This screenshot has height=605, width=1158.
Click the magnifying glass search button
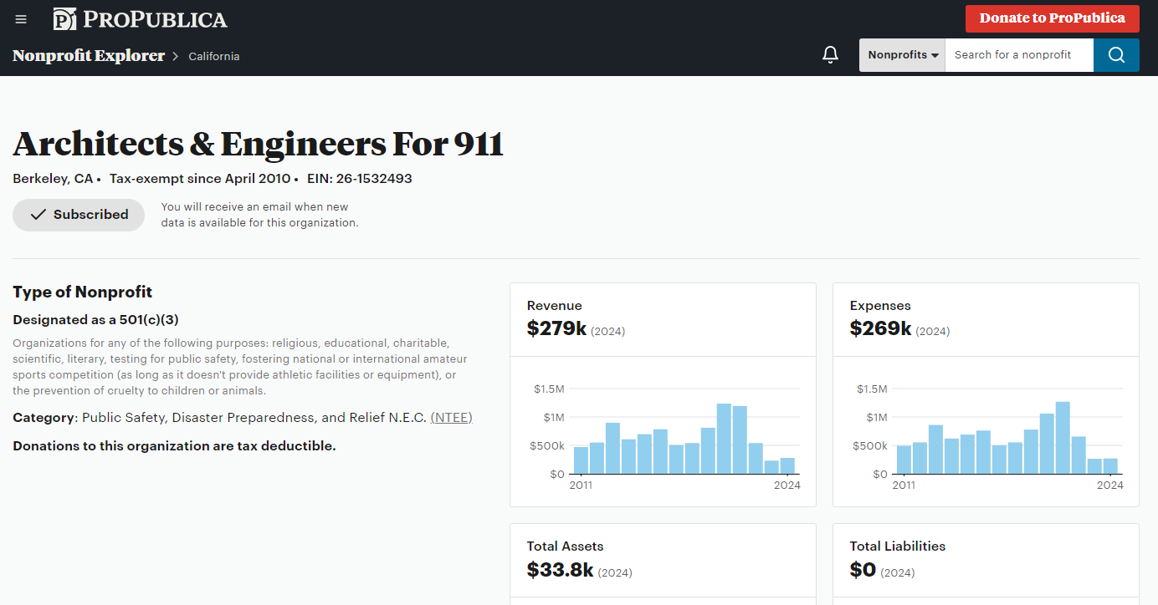point(1116,55)
